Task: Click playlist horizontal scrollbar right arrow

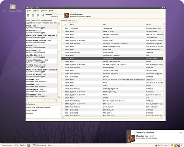Action: click(162, 118)
